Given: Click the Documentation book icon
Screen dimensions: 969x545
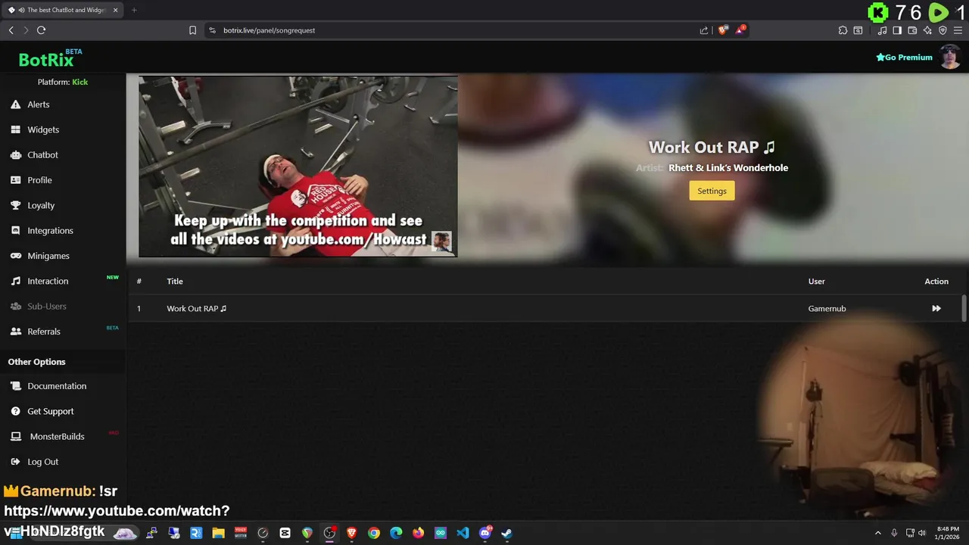Looking at the screenshot, I should (15, 386).
